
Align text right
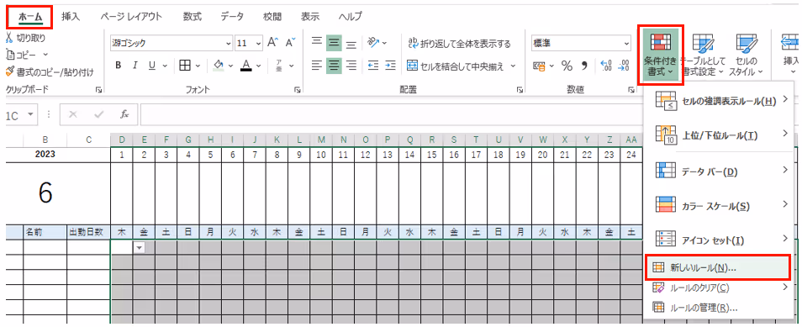click(x=351, y=66)
